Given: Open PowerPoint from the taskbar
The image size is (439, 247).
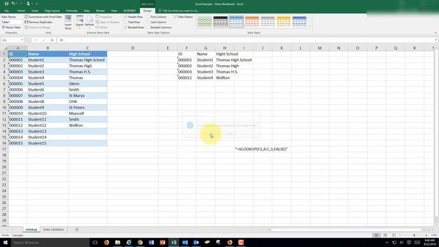Looking at the screenshot, I should [163, 242].
